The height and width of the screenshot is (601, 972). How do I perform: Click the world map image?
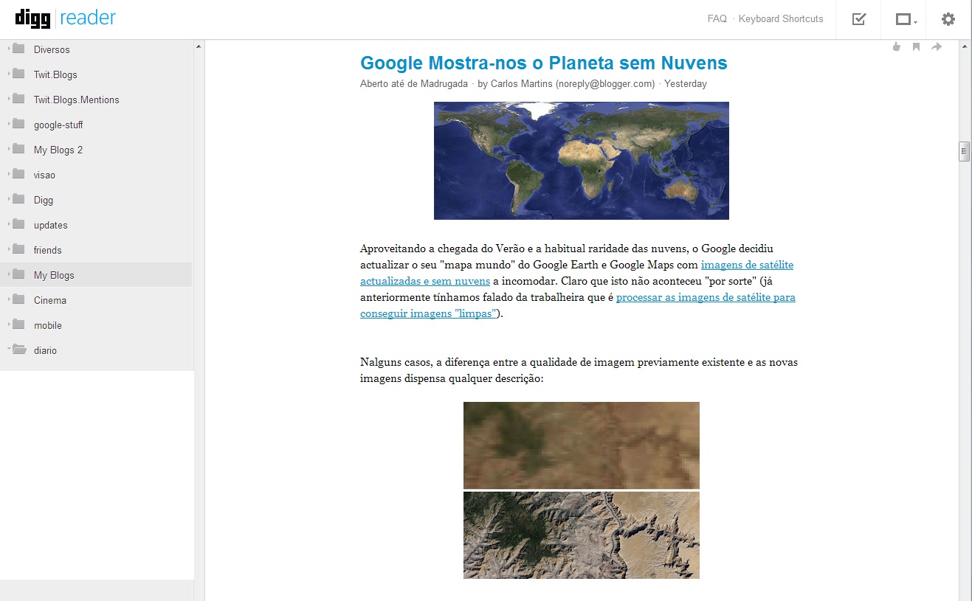tap(581, 161)
